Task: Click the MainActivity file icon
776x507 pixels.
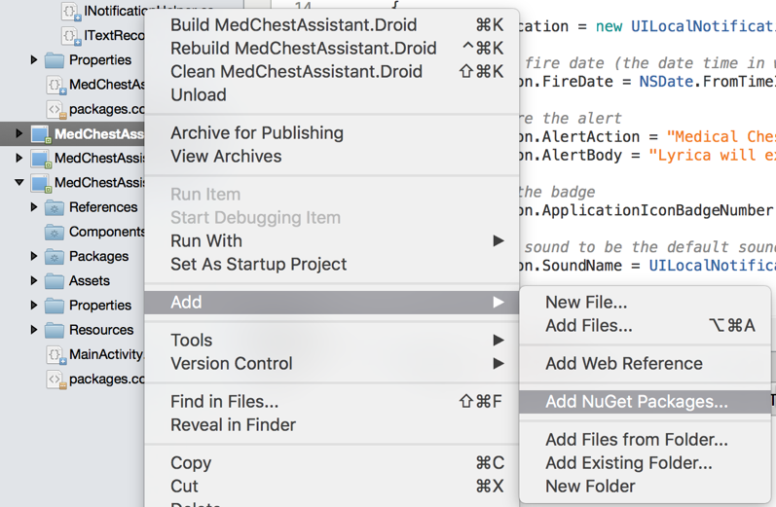Action: tap(56, 354)
